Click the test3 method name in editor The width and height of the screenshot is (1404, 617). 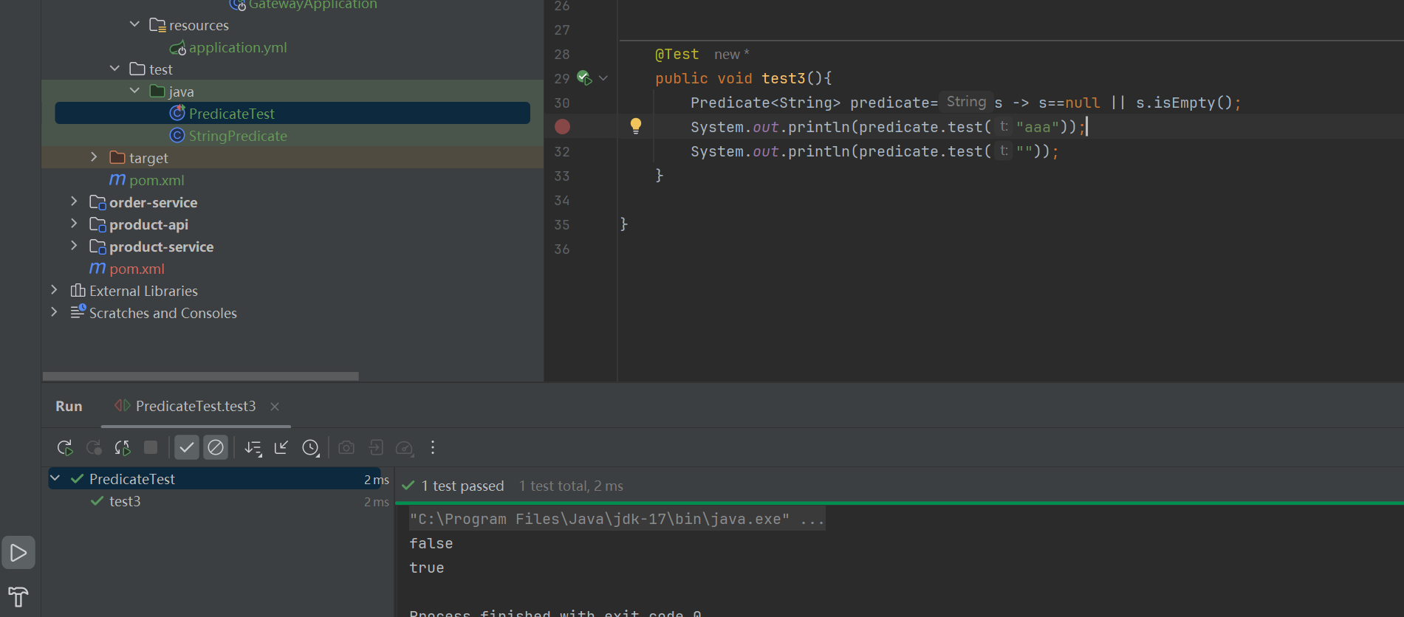[784, 78]
